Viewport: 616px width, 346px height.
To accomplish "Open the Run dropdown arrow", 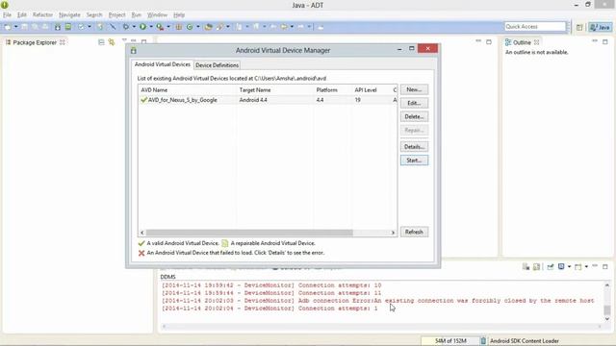I will pos(151,27).
